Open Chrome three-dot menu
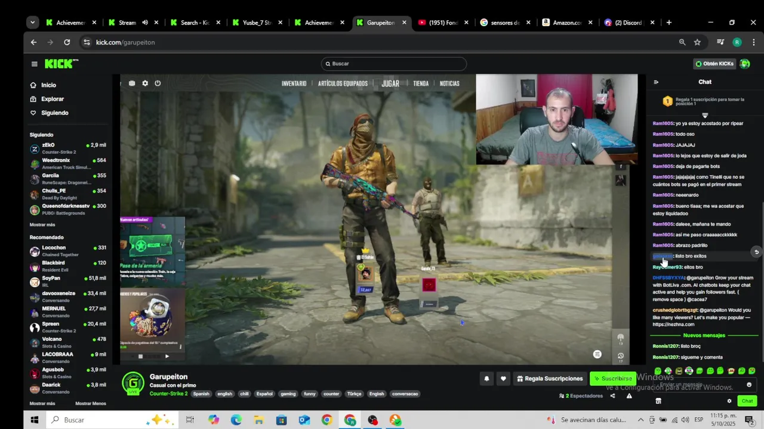The width and height of the screenshot is (764, 429). pos(753,42)
